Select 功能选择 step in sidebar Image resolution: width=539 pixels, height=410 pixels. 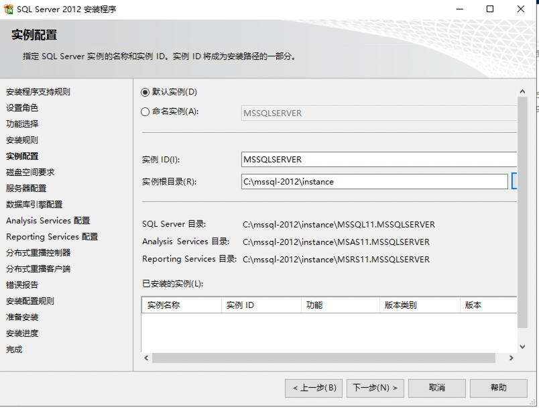[22, 124]
